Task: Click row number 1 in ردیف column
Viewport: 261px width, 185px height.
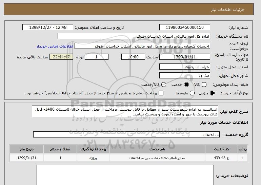Action: point(242,158)
